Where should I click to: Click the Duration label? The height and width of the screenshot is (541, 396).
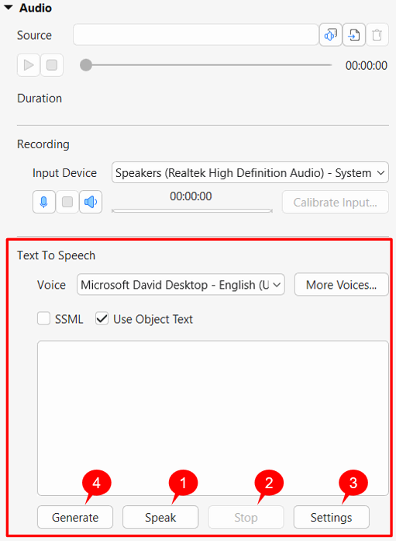click(40, 99)
